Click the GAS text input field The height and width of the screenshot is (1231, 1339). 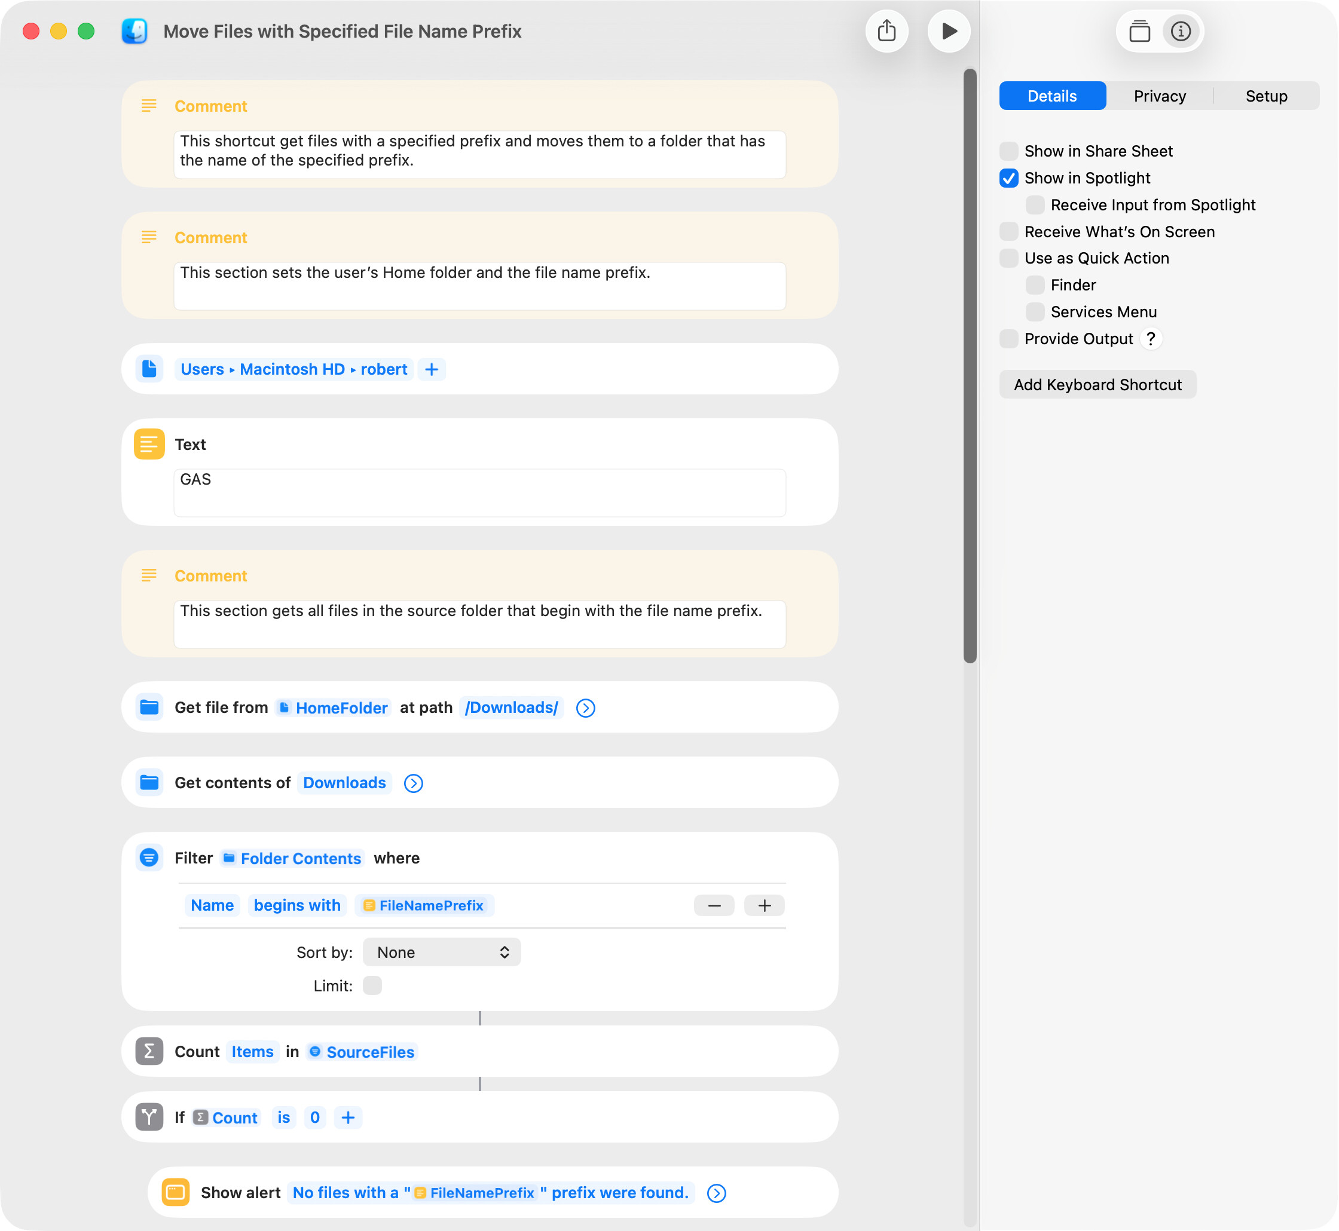pos(479,492)
